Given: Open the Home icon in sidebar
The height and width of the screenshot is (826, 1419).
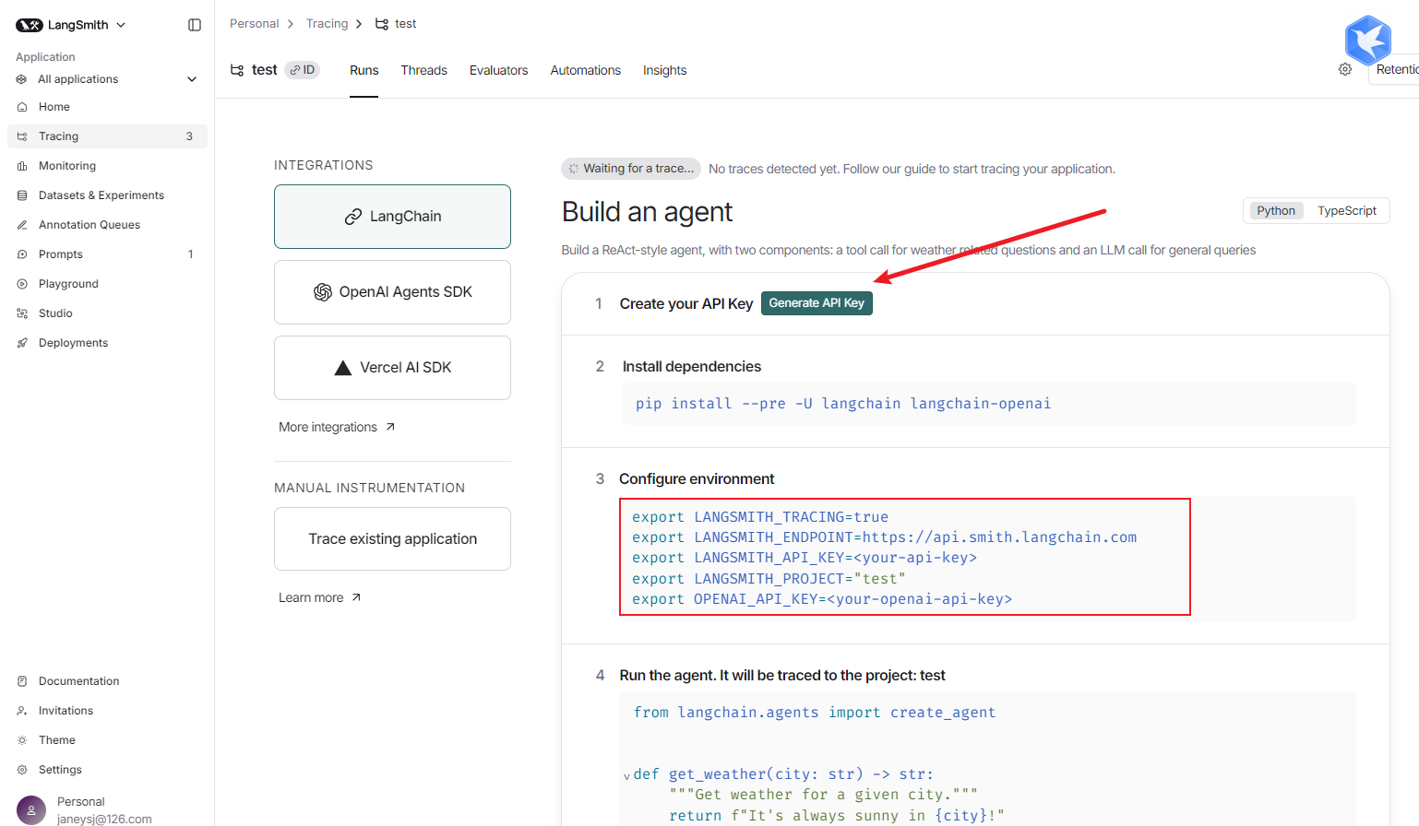Looking at the screenshot, I should pos(22,107).
